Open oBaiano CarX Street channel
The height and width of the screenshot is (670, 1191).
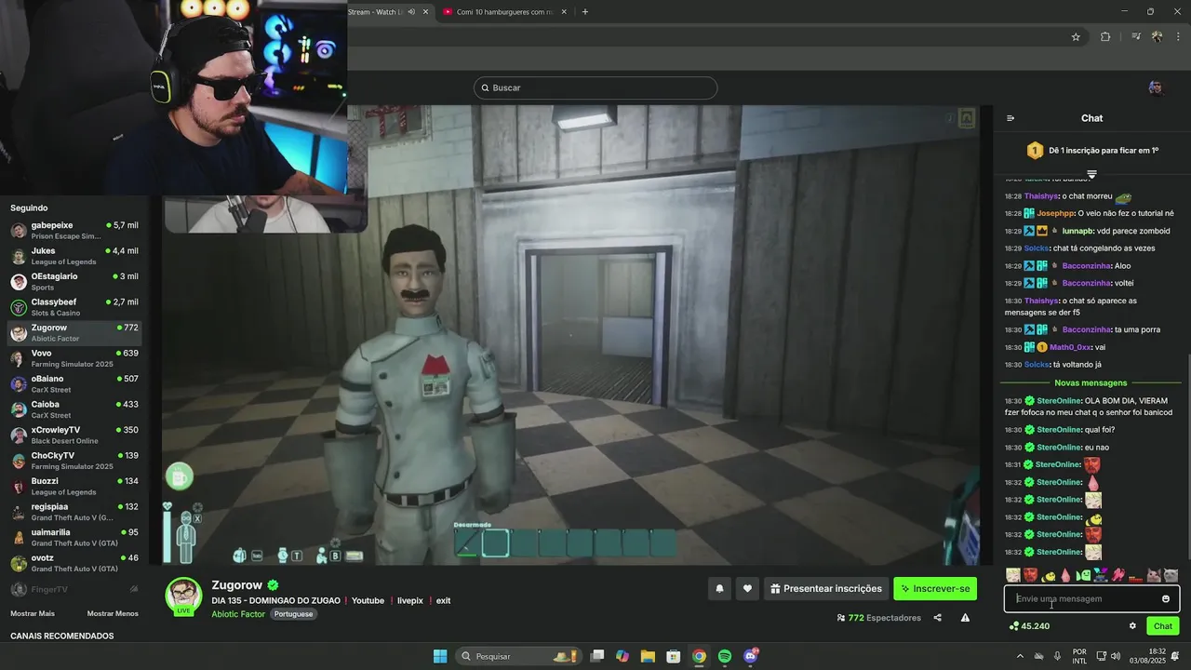tap(74, 383)
